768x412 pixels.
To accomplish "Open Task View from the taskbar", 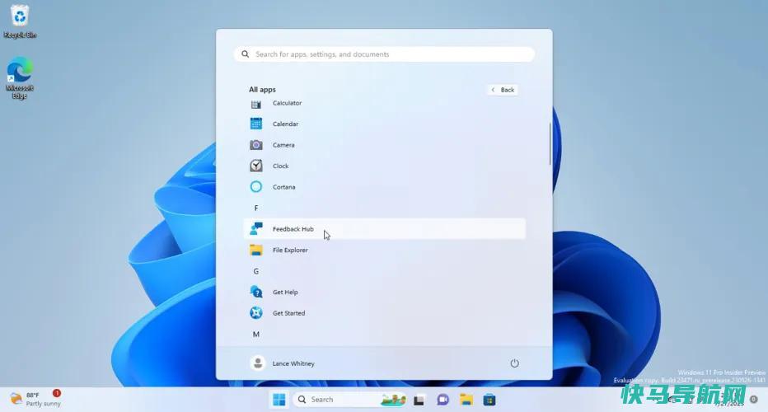I will pyautogui.click(x=419, y=400).
